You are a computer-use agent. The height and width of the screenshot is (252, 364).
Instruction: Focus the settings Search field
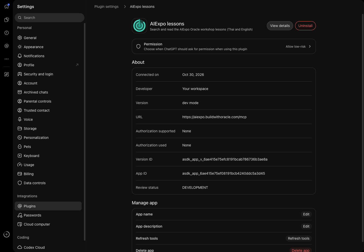coord(50,18)
